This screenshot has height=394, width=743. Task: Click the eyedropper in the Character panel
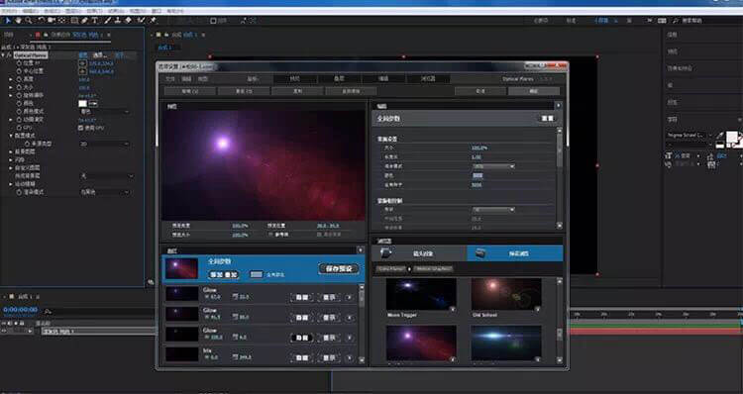(721, 135)
